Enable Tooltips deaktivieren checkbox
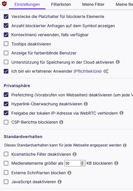Screen dimensions: 133x191 (x=6, y=44)
